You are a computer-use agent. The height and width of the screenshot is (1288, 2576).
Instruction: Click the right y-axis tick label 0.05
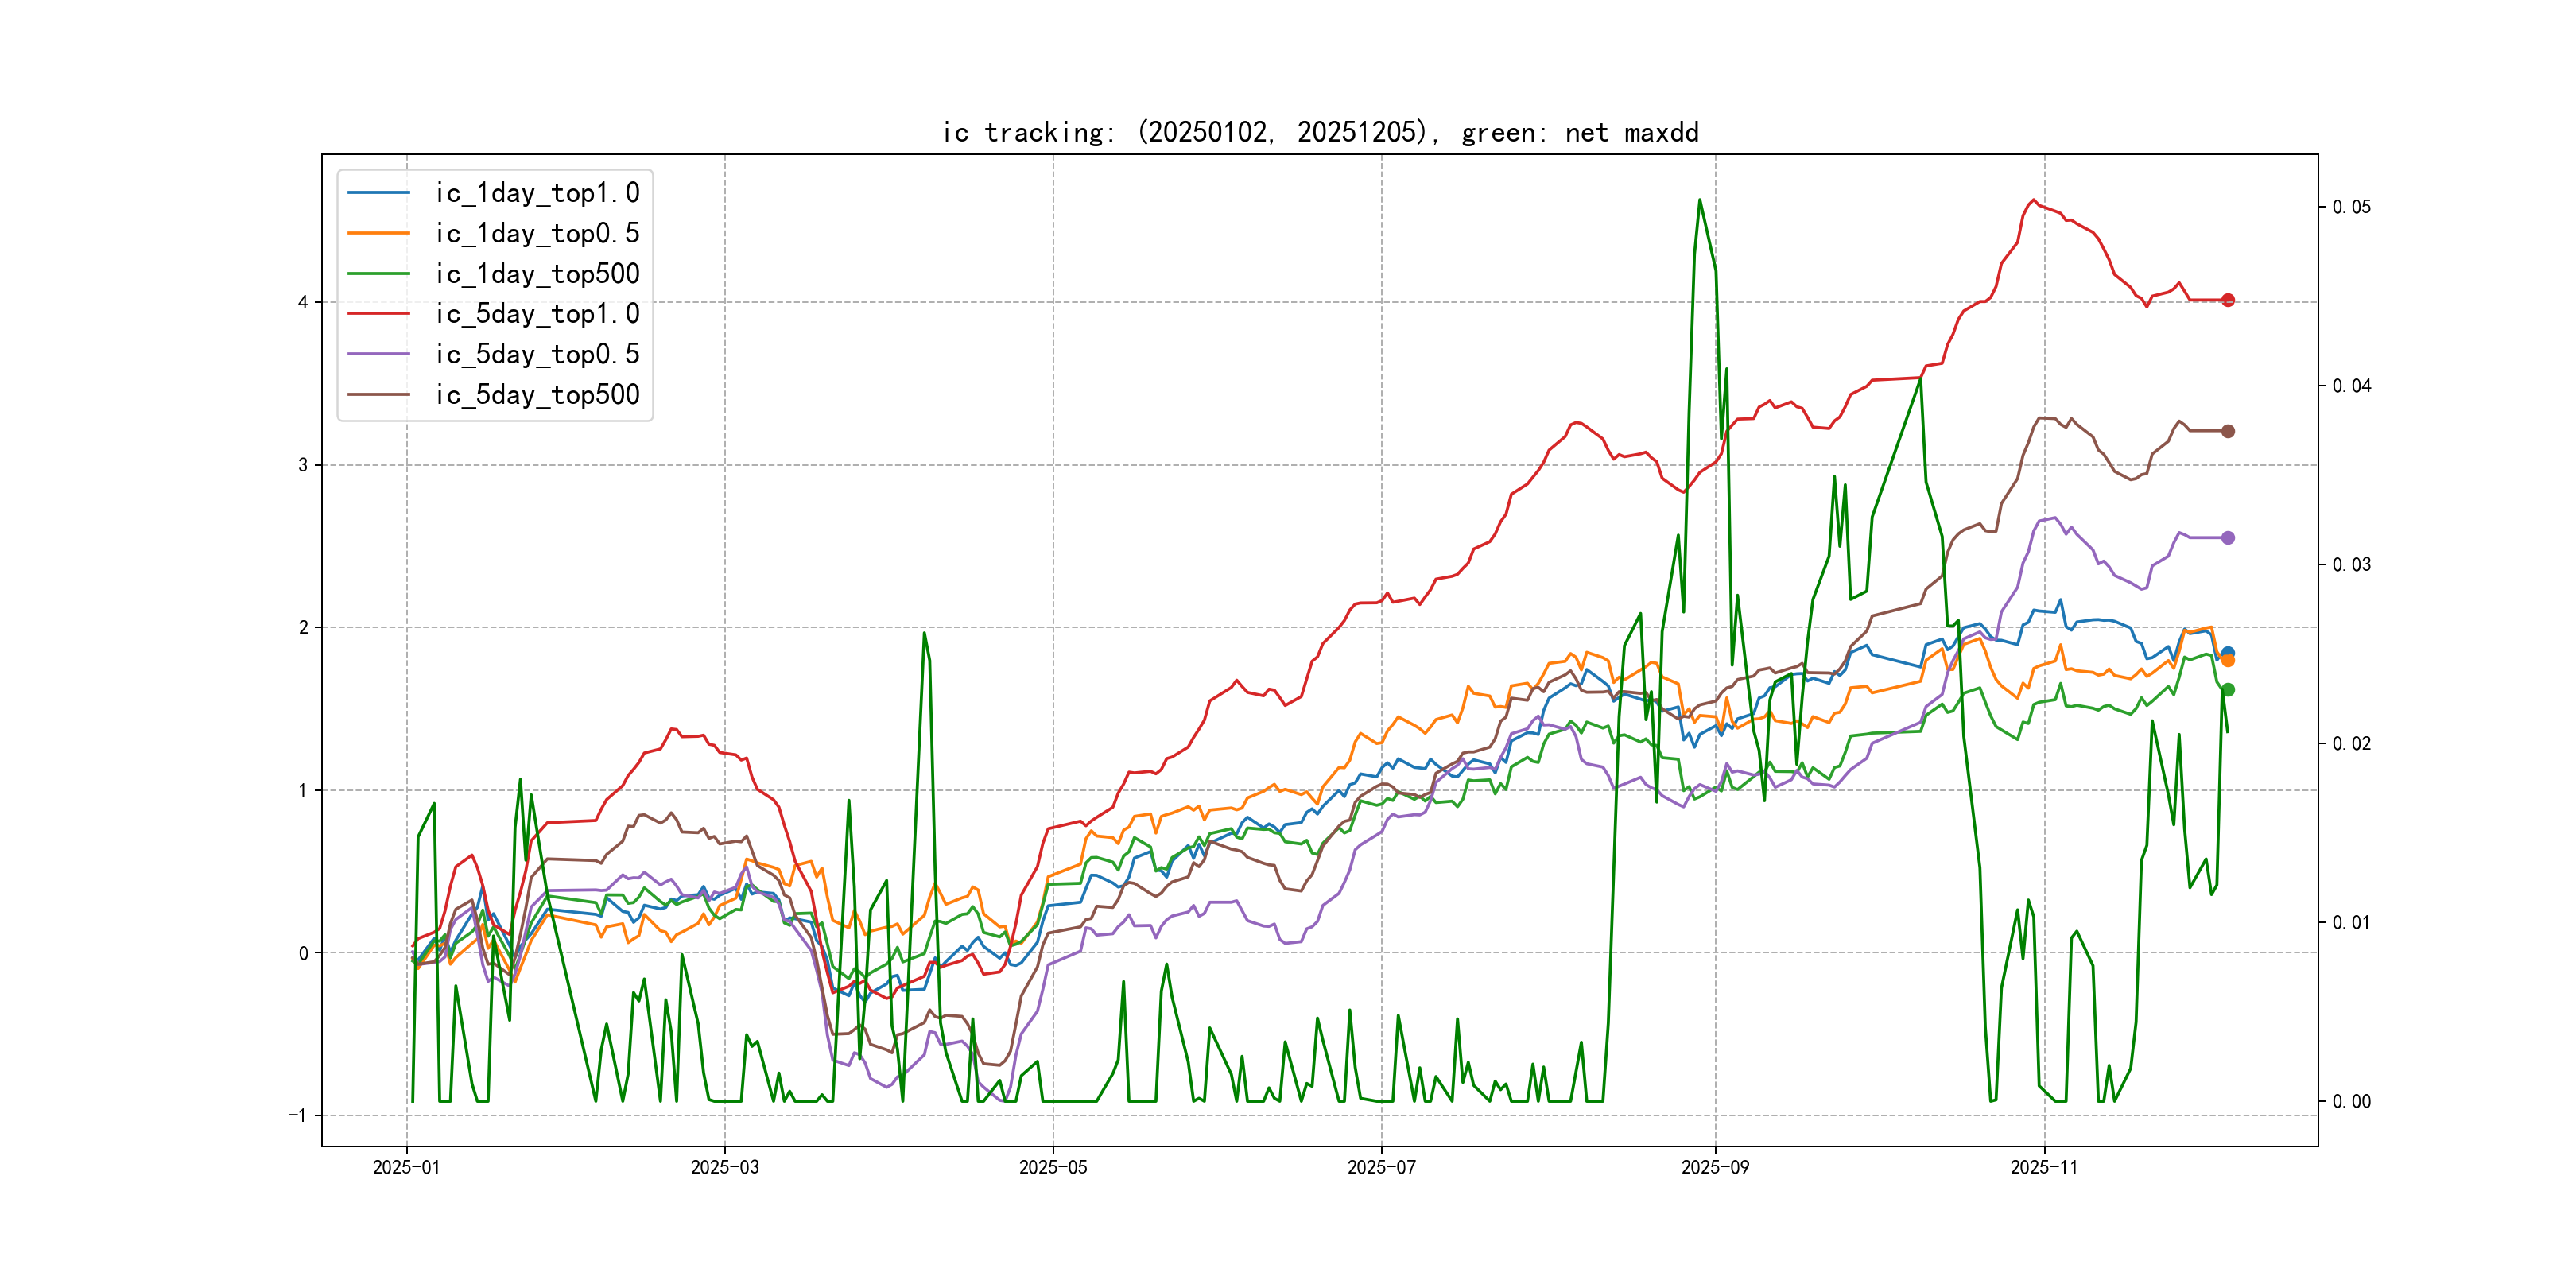(x=2351, y=207)
